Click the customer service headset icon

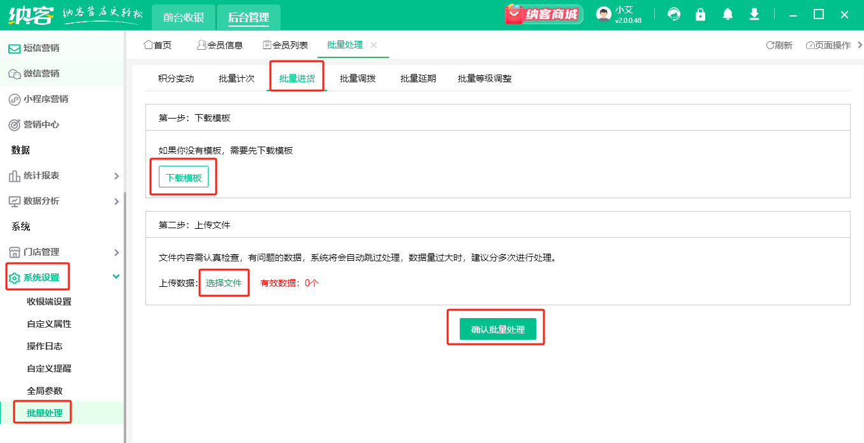[x=673, y=13]
